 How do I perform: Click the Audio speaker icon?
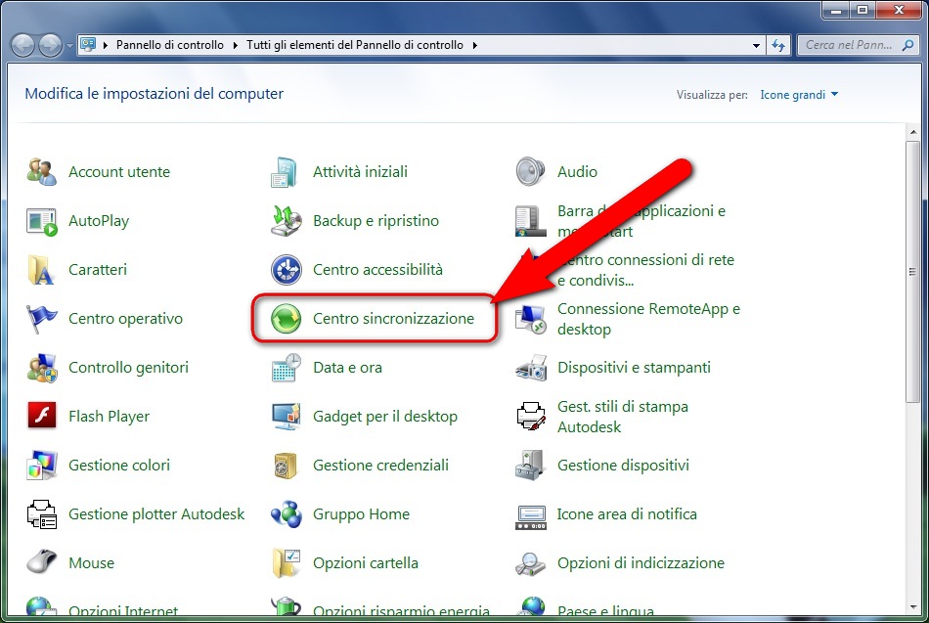(x=530, y=172)
